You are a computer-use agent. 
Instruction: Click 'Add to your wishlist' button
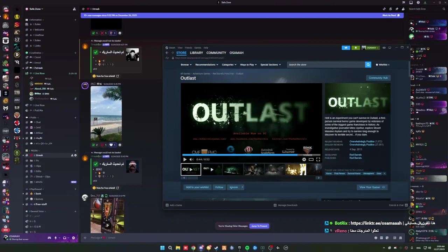(x=197, y=187)
